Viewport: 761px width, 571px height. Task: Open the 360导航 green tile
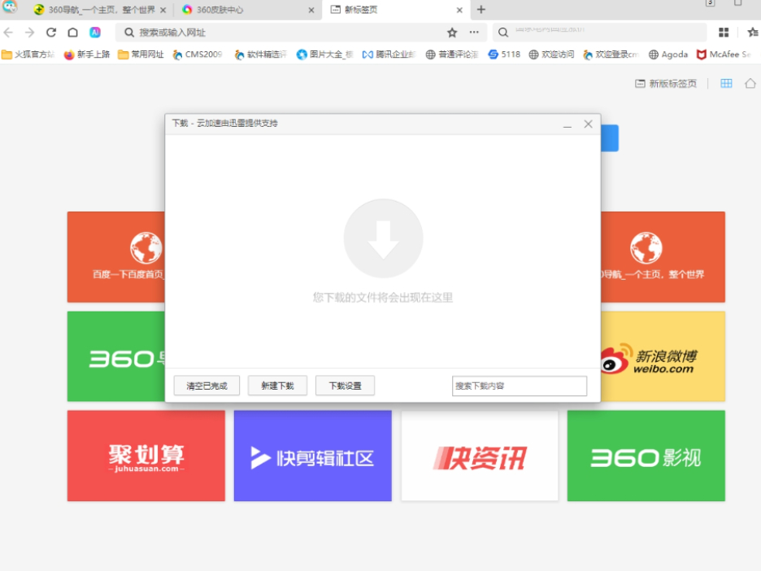[116, 356]
